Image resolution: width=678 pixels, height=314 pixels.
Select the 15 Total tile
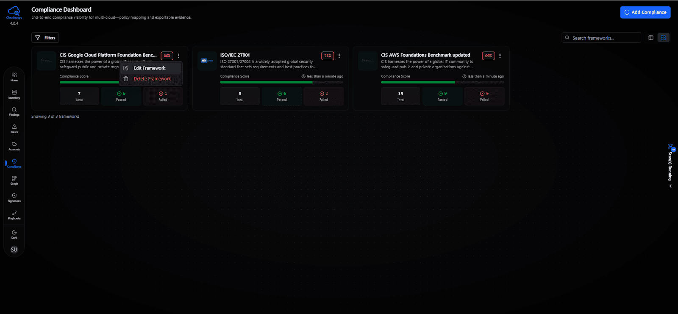click(x=400, y=96)
